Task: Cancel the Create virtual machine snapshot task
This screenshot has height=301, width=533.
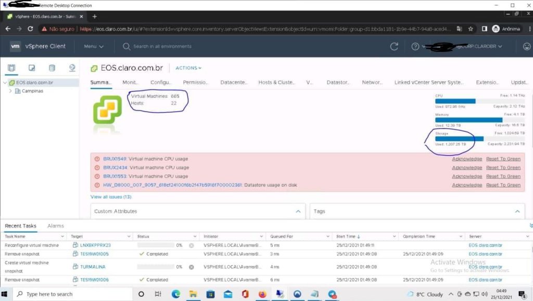Action: (x=192, y=267)
